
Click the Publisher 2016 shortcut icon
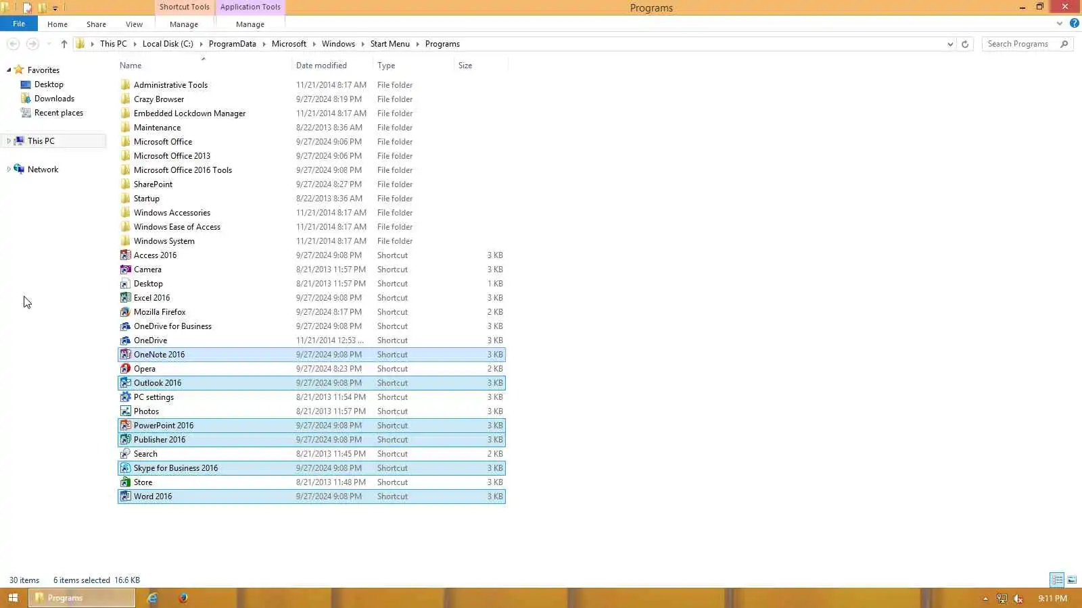point(125,440)
